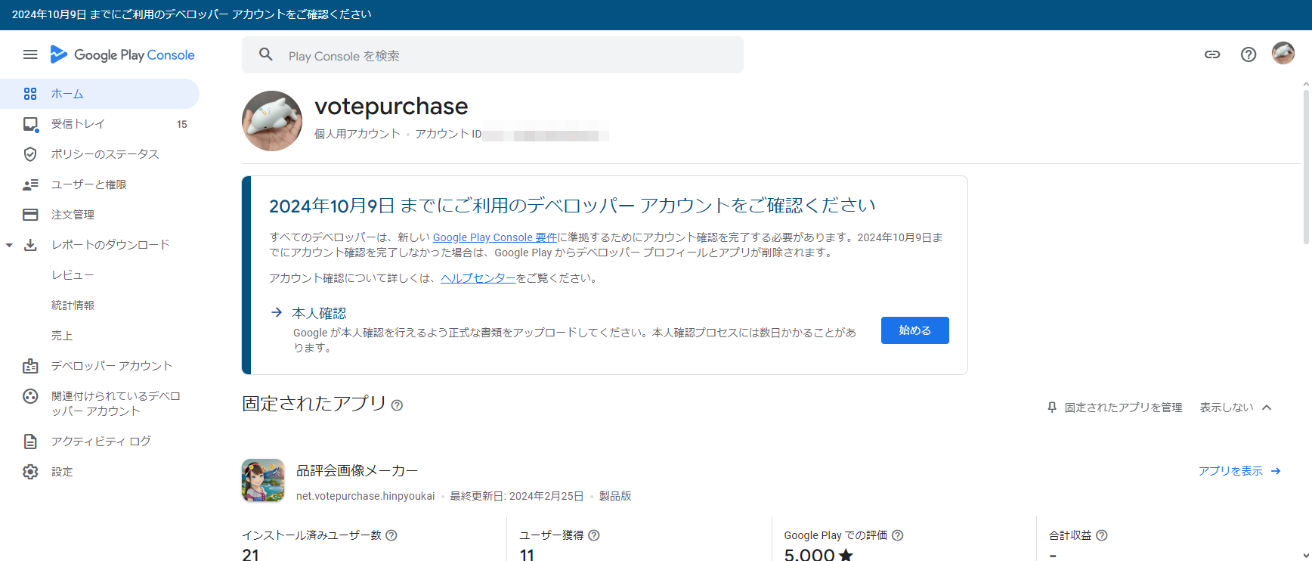Collapse pinned apps with 表示しない
1312x561 pixels.
pyautogui.click(x=1236, y=408)
